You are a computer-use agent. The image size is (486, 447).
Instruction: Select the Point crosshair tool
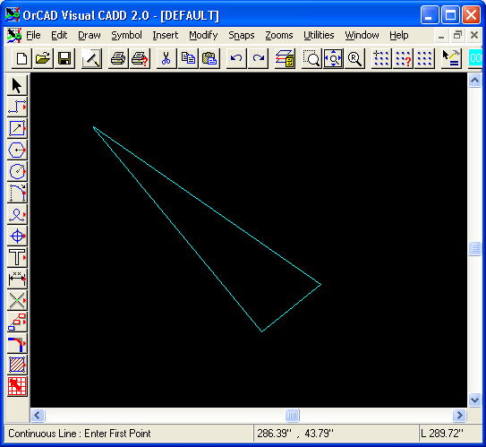pos(17,236)
